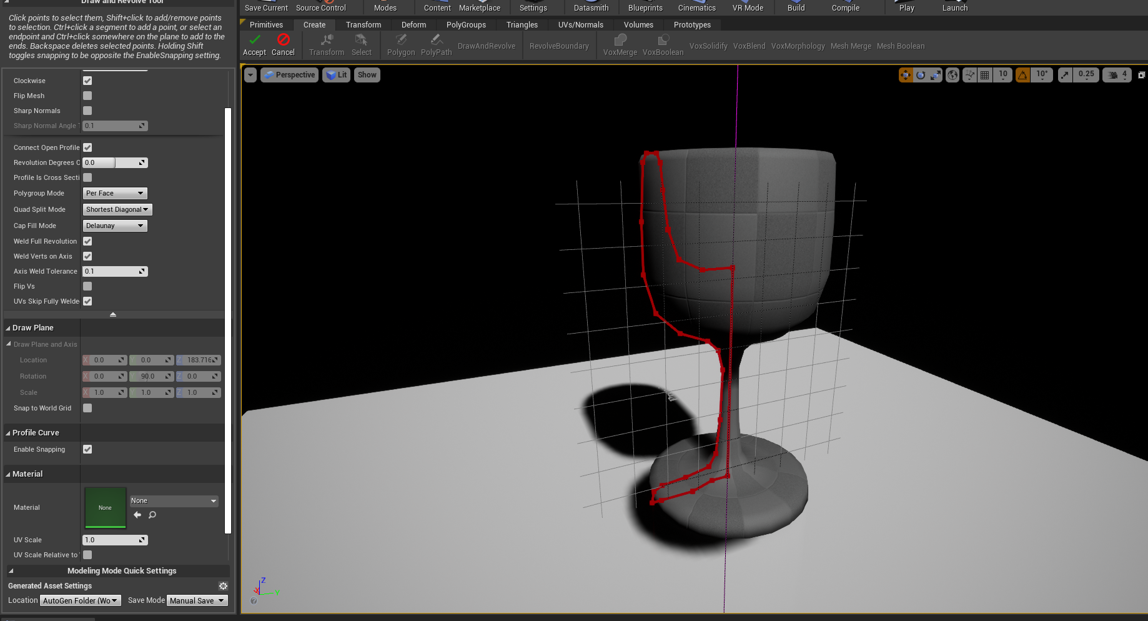This screenshot has height=621, width=1148.
Task: Click the Show viewport button
Action: (367, 75)
